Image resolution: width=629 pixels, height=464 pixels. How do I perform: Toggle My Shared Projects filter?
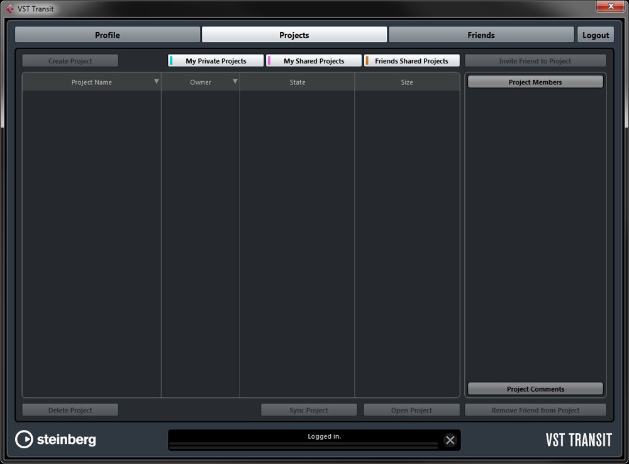pyautogui.click(x=314, y=61)
